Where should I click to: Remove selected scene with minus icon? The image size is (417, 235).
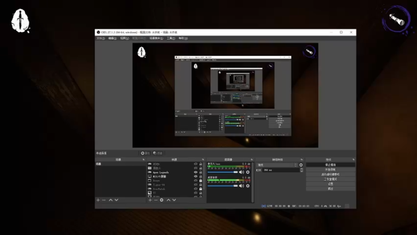[104, 200]
